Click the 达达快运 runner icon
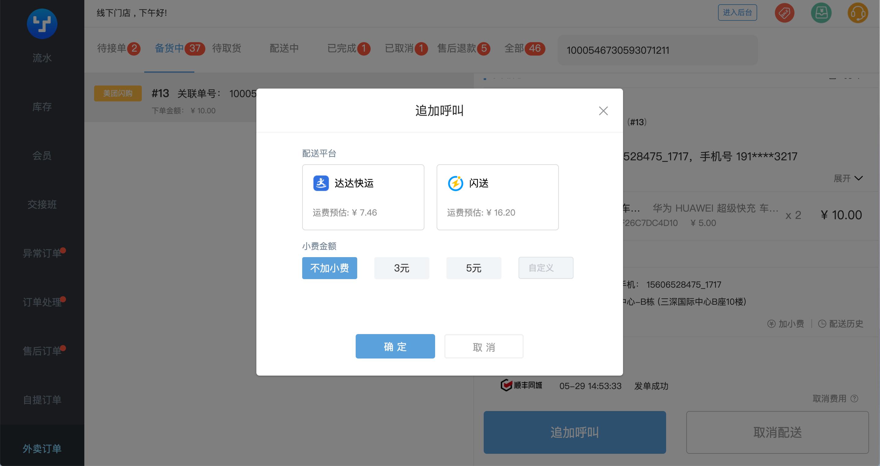Image resolution: width=880 pixels, height=466 pixels. coord(321,183)
